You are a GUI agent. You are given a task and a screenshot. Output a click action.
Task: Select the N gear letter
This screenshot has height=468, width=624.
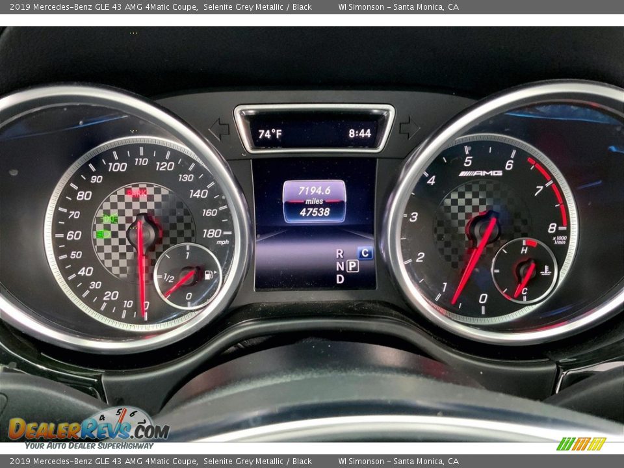coord(340,266)
